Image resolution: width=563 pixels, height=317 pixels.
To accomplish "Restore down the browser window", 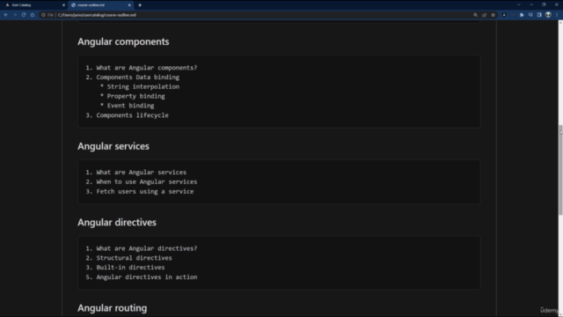I will click(x=544, y=4).
